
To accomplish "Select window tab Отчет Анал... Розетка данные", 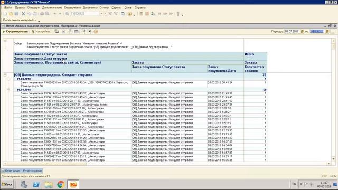I will [22, 171].
